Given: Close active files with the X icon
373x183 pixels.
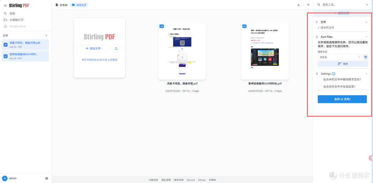Looking at the screenshot, I should pyautogui.click(x=308, y=5).
